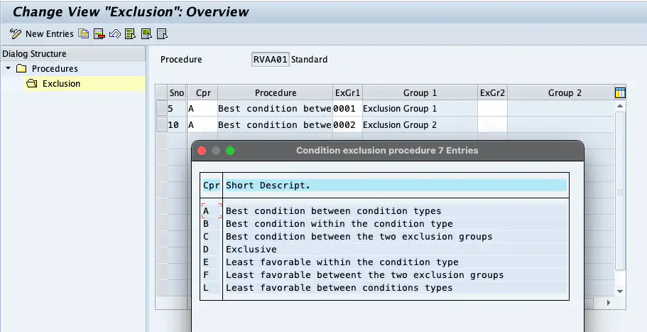
Task: Click the Cpr column header in table
Action: [203, 93]
